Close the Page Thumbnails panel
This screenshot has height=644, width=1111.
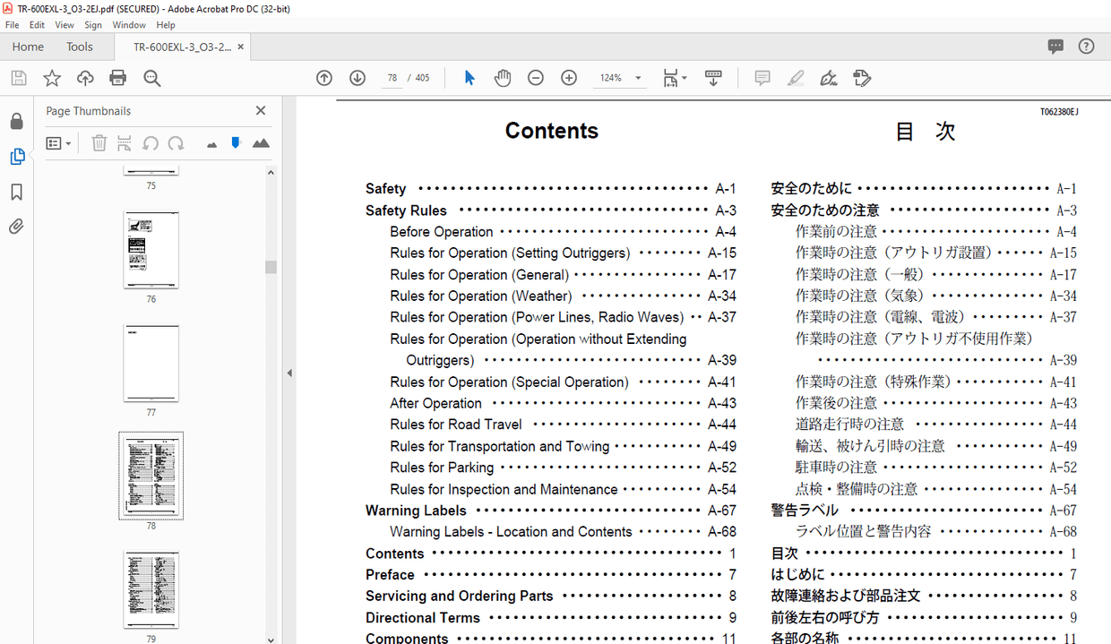261,111
